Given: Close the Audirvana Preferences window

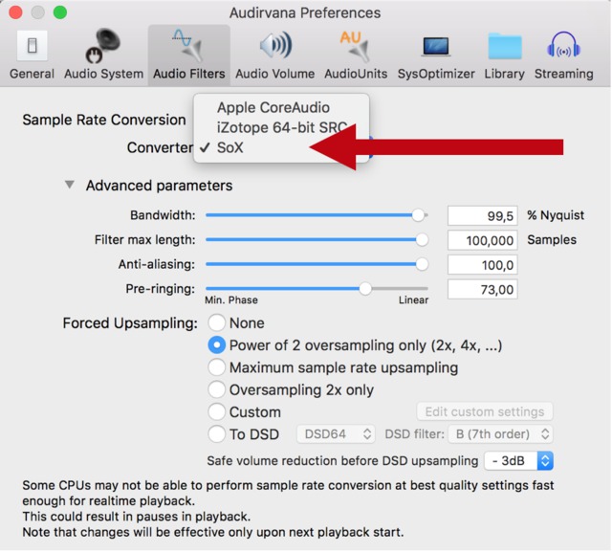Looking at the screenshot, I should point(15,12).
